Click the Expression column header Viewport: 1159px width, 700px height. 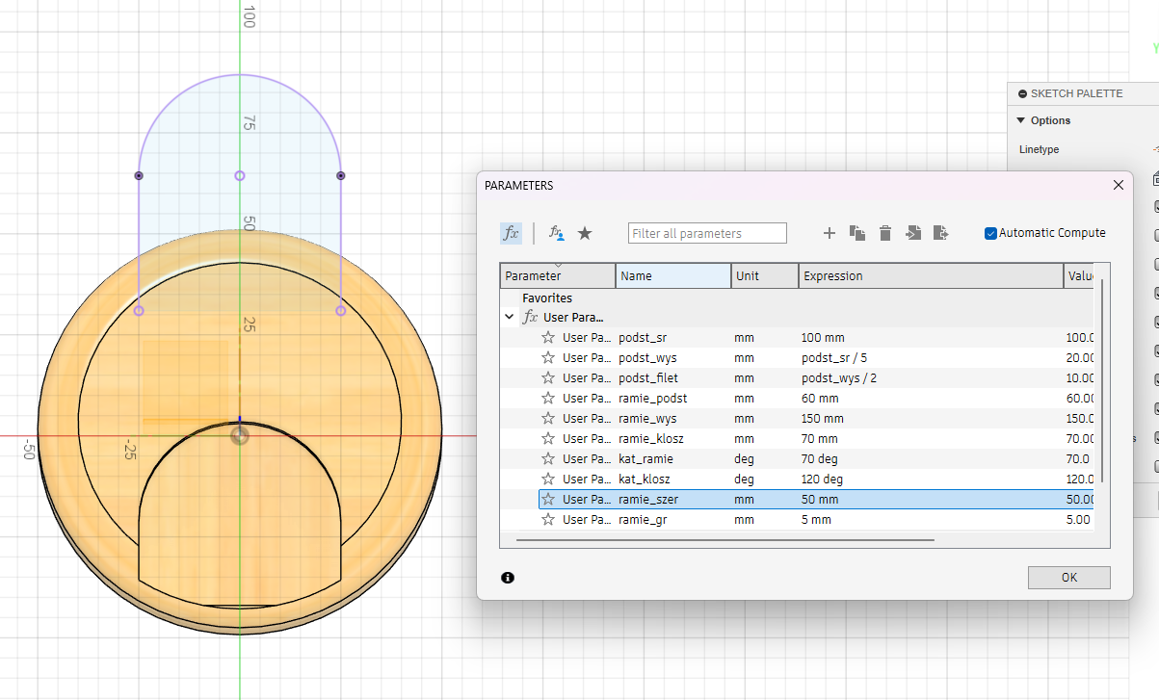click(x=930, y=276)
